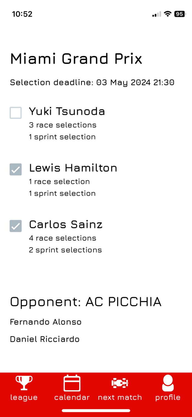Check the Yuki Tsunoda checkbox
The width and height of the screenshot is (192, 417).
click(16, 113)
